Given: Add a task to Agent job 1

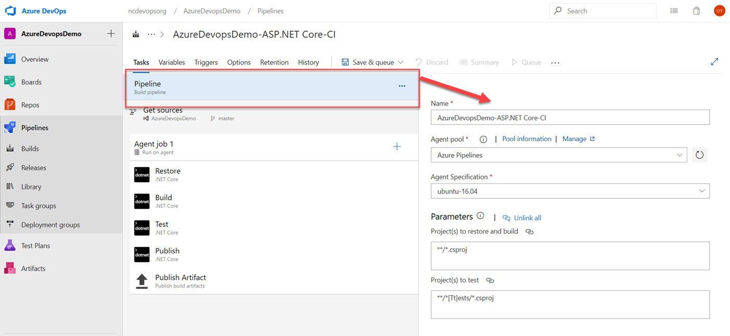Looking at the screenshot, I should point(397,147).
